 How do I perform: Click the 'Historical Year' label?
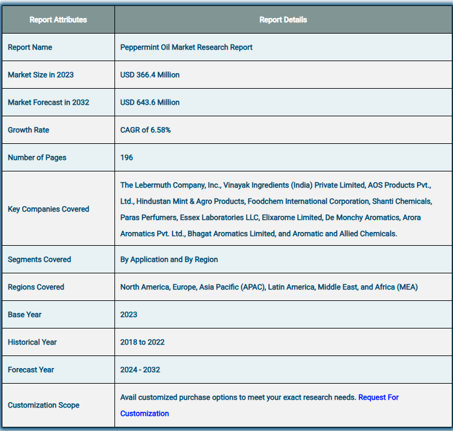tap(32, 342)
